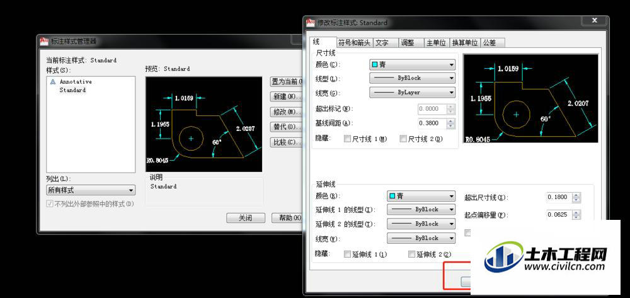Click the preview thumbnail in 标注样式管理器
The image size is (630, 298).
(203, 125)
